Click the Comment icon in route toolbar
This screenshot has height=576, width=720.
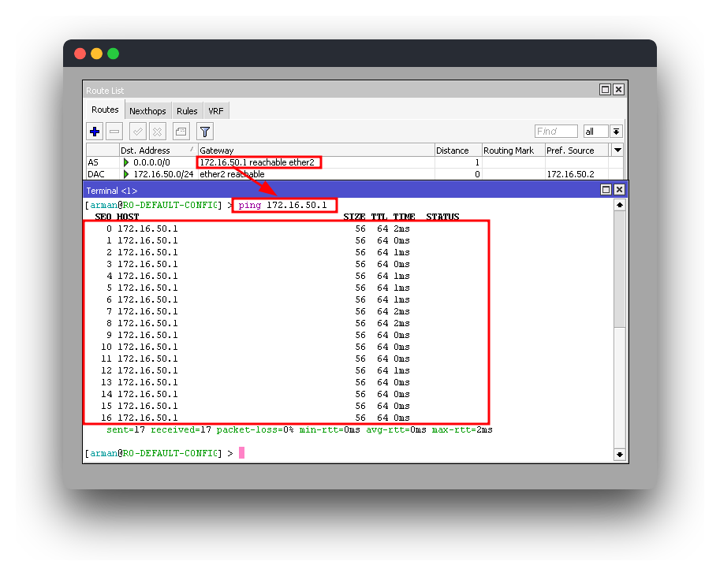[181, 132]
